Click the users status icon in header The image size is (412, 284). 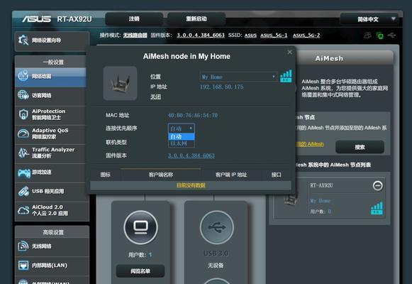[x=367, y=35]
